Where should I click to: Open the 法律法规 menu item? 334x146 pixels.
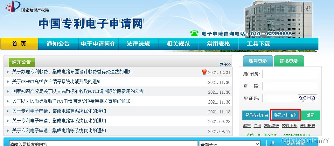click(x=138, y=44)
